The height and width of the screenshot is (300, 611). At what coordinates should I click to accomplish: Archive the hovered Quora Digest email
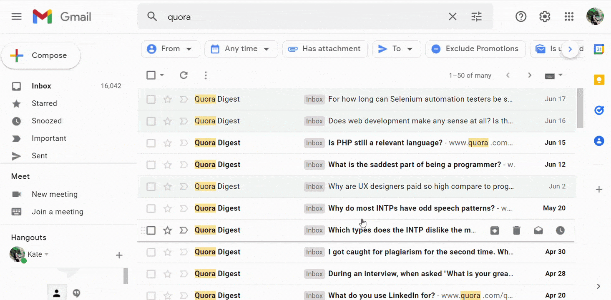pyautogui.click(x=495, y=230)
